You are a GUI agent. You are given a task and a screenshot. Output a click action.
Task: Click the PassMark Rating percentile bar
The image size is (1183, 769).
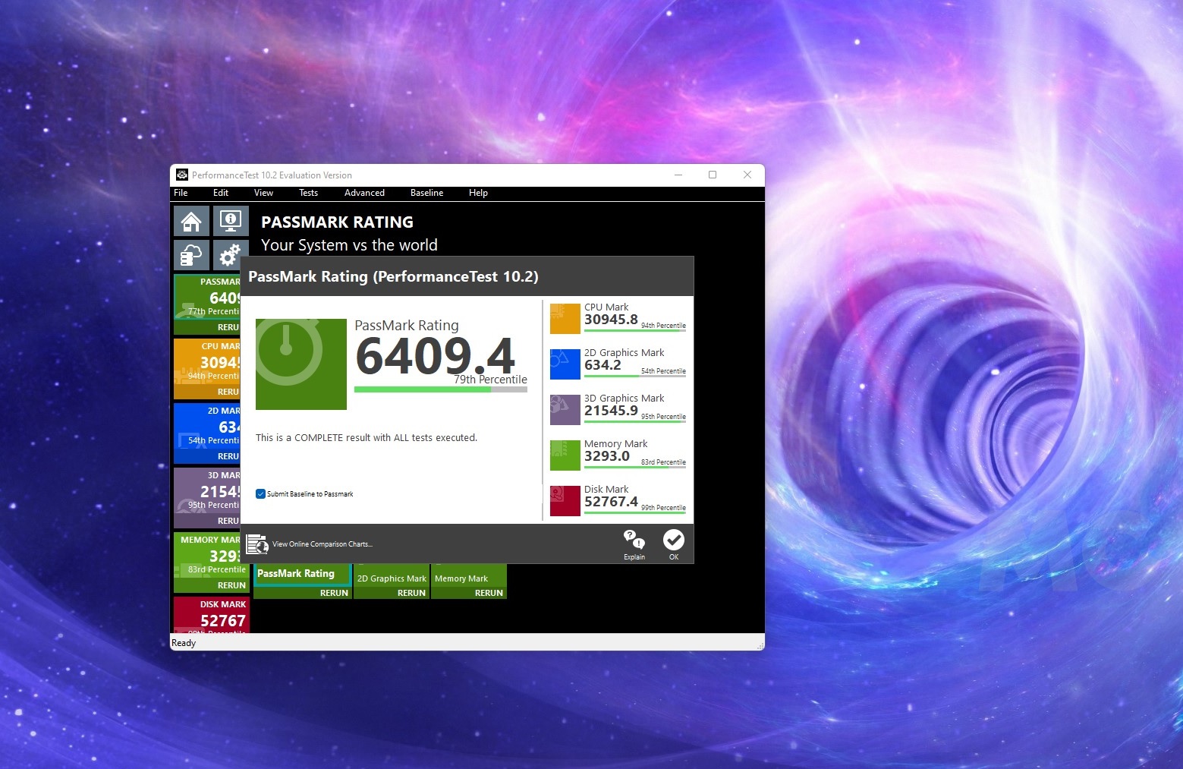click(x=440, y=389)
